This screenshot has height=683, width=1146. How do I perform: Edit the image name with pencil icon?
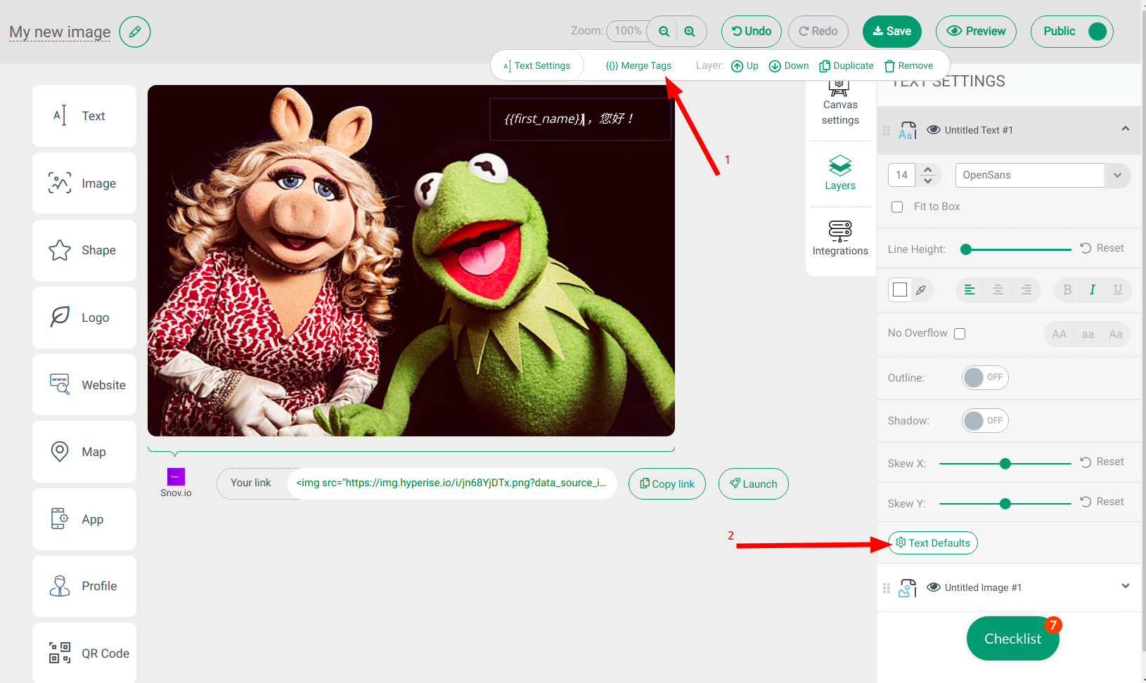(135, 32)
